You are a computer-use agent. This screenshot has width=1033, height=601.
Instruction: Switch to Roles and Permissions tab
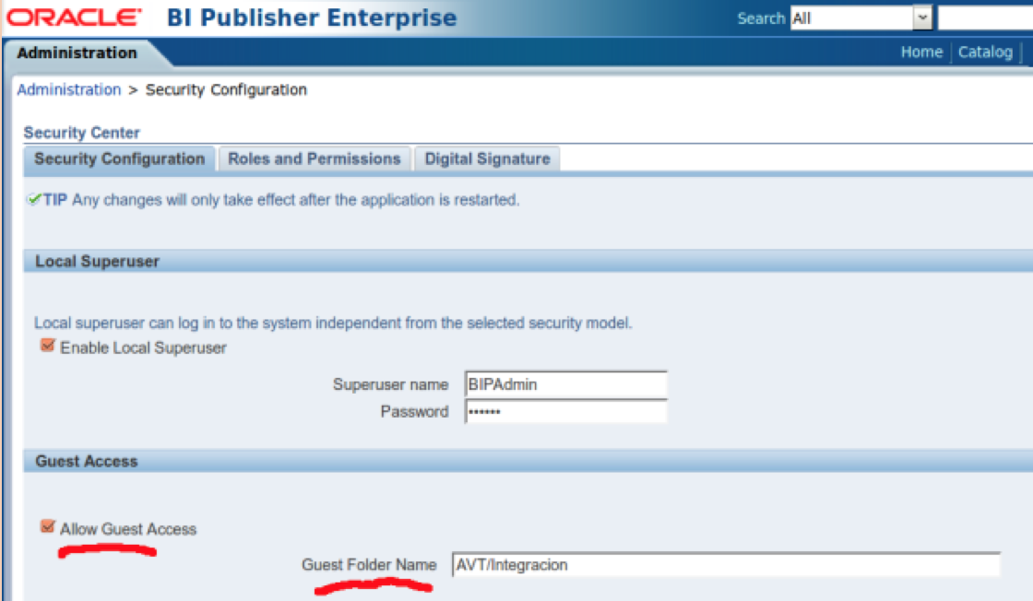(x=315, y=159)
